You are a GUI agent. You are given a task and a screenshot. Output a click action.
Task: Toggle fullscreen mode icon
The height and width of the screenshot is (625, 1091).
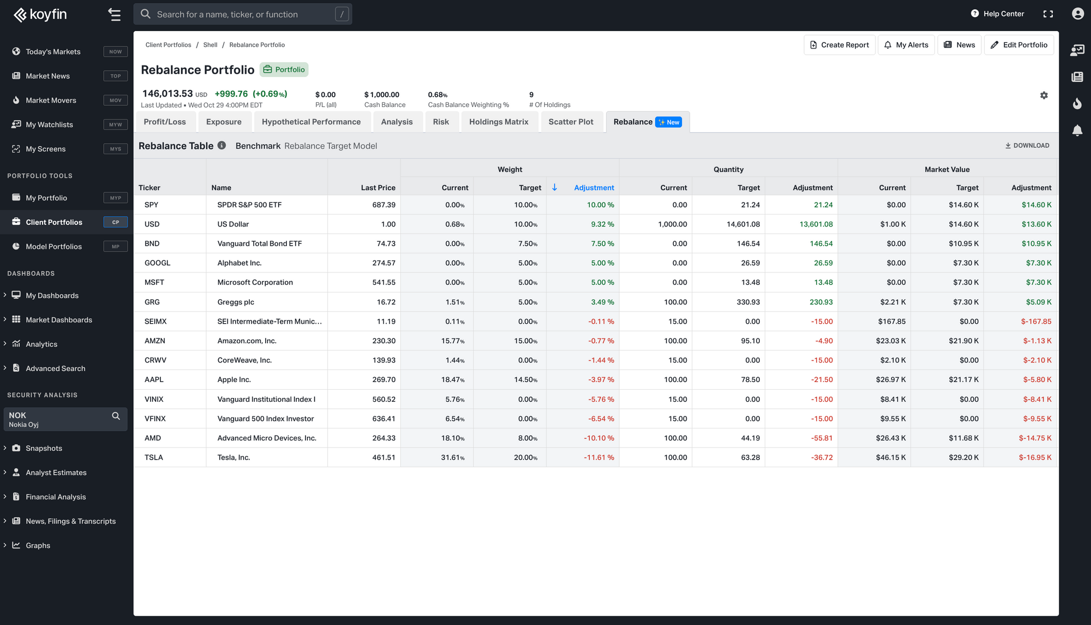pyautogui.click(x=1048, y=14)
